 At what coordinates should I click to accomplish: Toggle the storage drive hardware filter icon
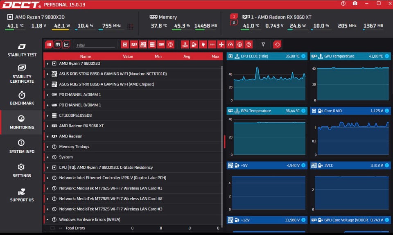coord(152,45)
